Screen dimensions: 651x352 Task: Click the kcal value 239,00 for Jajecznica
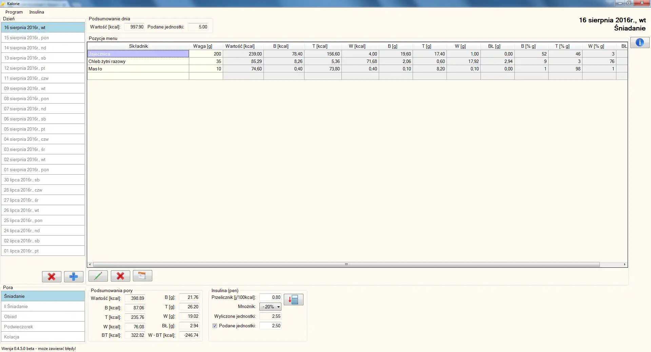coord(243,54)
